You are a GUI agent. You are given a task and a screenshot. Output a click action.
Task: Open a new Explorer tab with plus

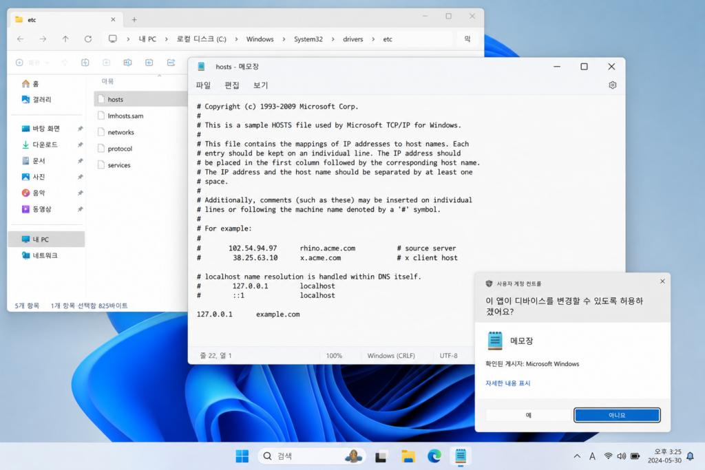coord(134,20)
